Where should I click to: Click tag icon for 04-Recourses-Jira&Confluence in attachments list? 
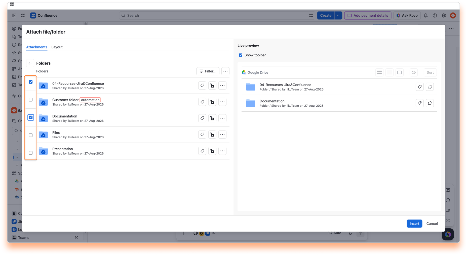click(x=202, y=86)
